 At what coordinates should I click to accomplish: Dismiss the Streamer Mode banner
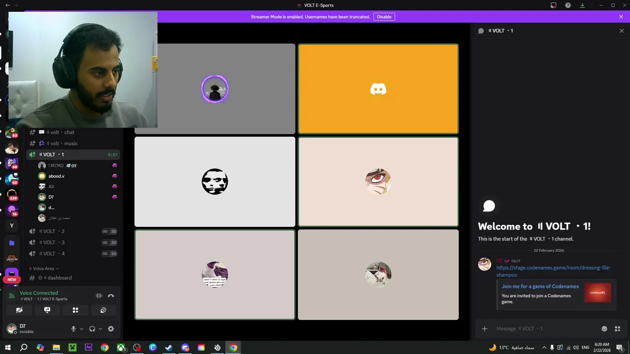pos(621,17)
